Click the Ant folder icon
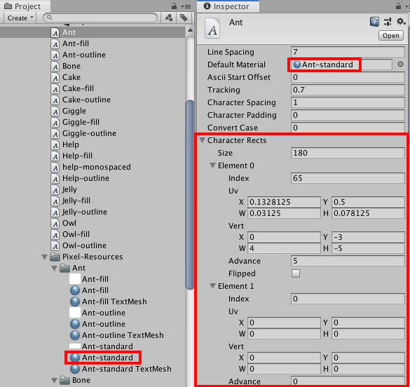This screenshot has height=387, width=410. (64, 268)
